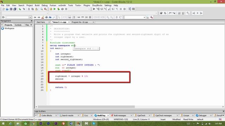
Task: Click the Jump forward arrow icon
Action: 39,17
